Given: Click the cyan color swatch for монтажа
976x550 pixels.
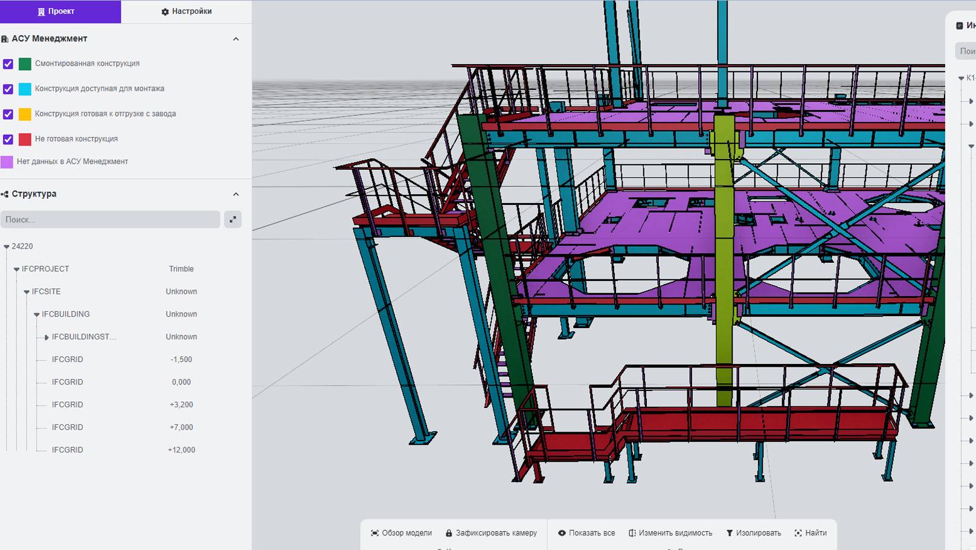Looking at the screenshot, I should click(25, 89).
